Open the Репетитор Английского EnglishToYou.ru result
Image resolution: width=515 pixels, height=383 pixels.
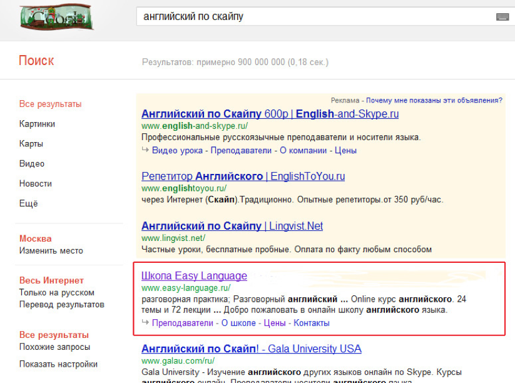(x=243, y=176)
